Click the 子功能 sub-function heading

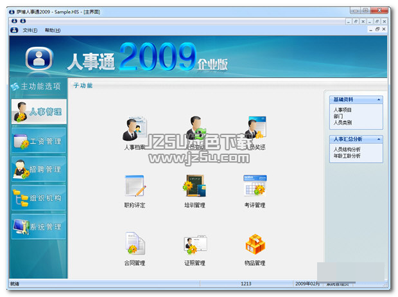coord(83,85)
